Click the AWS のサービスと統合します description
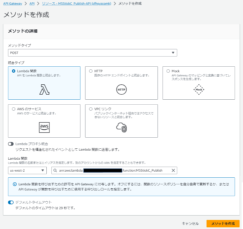The height and width of the screenshot is (229, 243). pos(37,113)
